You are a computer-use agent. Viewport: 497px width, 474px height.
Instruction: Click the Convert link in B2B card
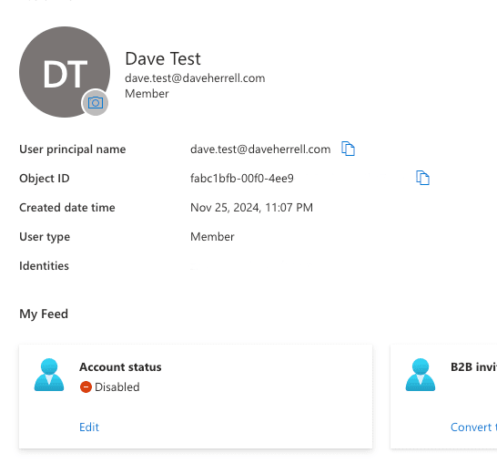point(473,427)
